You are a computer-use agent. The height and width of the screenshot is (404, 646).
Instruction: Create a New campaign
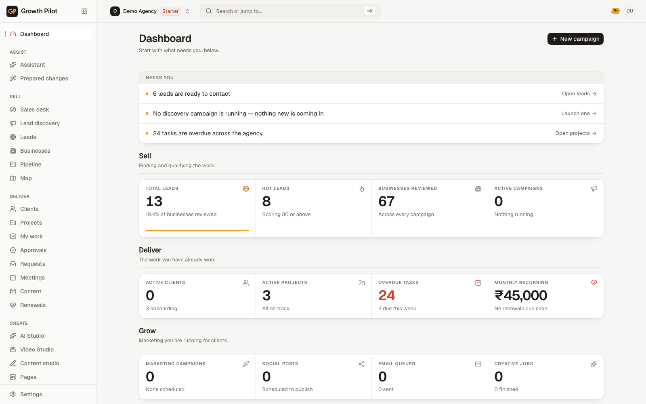click(x=575, y=39)
